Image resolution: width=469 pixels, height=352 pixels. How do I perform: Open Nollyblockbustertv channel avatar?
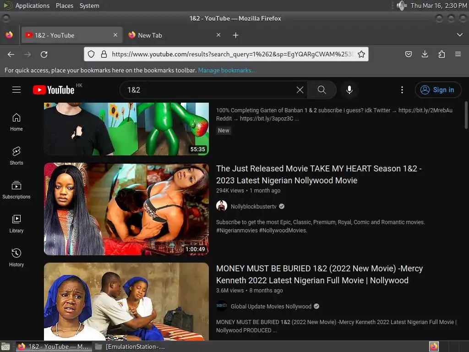click(x=222, y=206)
